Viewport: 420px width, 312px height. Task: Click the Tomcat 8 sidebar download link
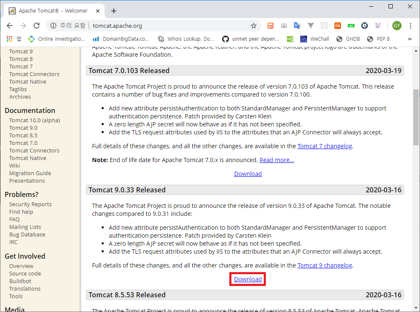pos(21,59)
